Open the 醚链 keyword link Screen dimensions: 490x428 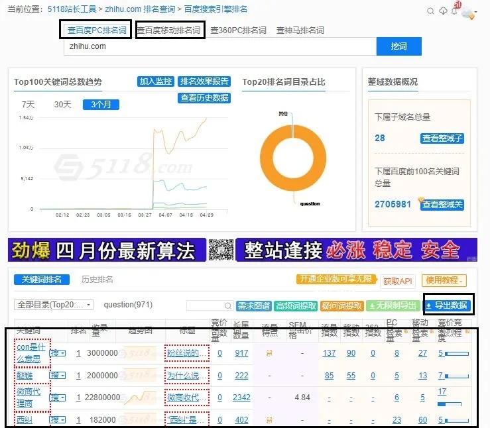pos(25,376)
